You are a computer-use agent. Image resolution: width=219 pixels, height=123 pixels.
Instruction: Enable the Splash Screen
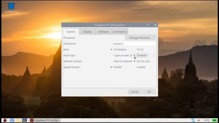(116, 67)
